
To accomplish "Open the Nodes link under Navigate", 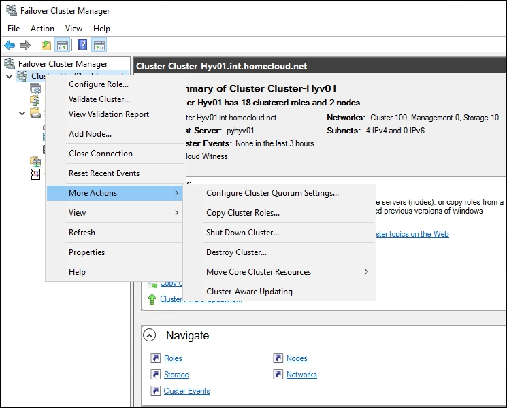I will click(297, 358).
